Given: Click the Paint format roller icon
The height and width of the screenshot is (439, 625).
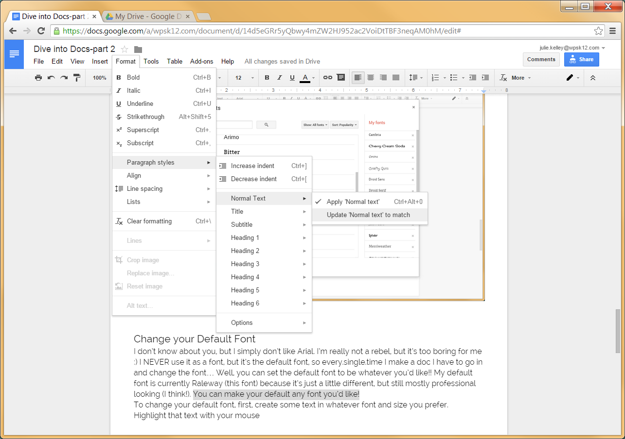Looking at the screenshot, I should [x=76, y=78].
